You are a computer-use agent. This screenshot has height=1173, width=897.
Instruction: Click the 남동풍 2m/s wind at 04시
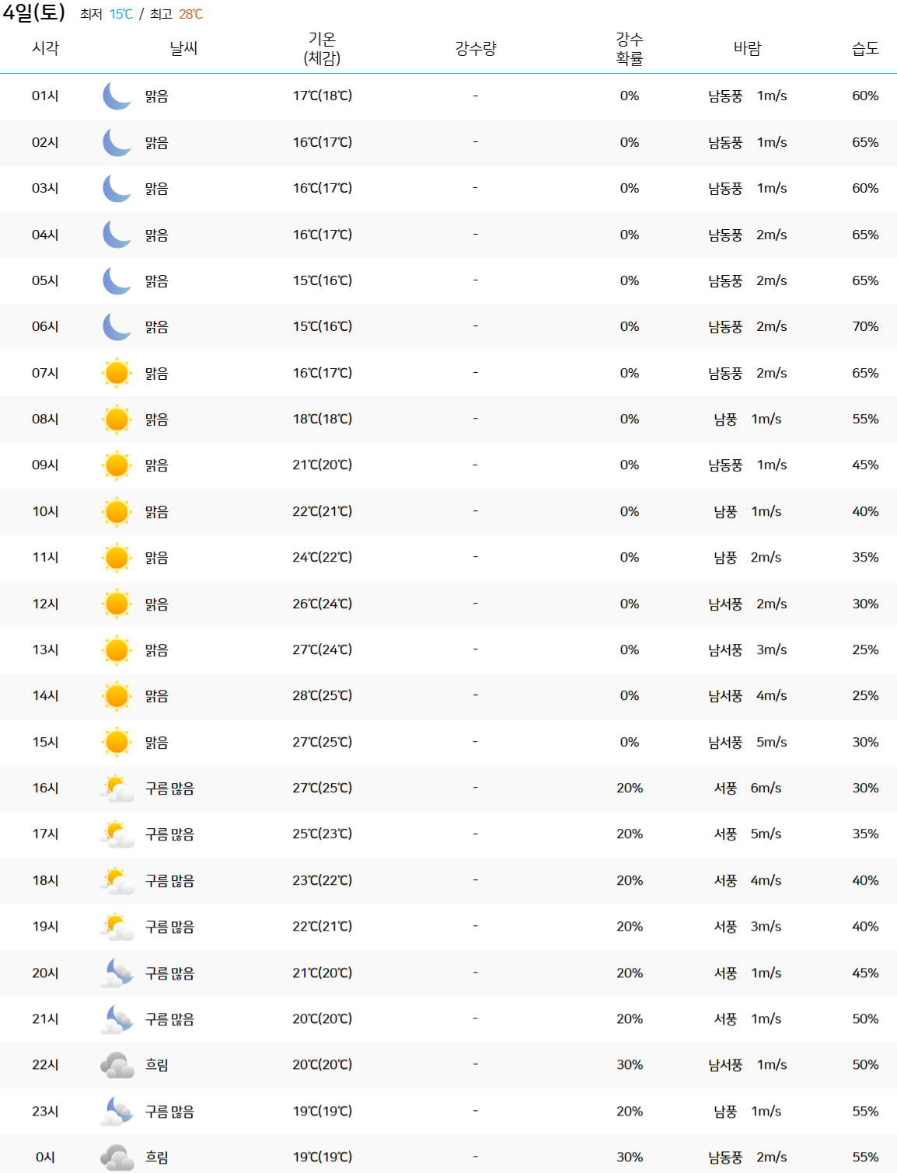pyautogui.click(x=748, y=235)
